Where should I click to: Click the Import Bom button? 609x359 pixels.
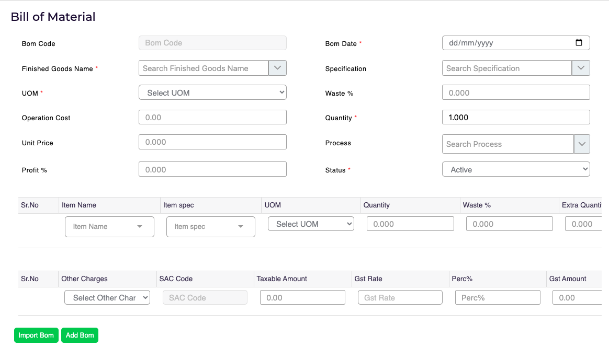(36, 335)
